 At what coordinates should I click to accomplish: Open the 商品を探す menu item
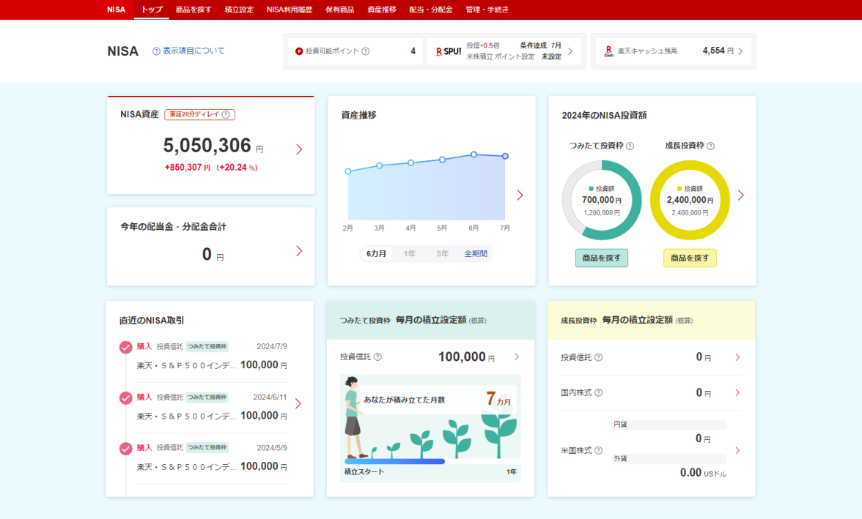coord(194,10)
